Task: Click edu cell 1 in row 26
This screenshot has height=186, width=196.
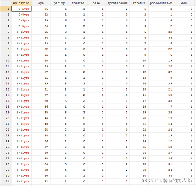Action: (184, 153)
